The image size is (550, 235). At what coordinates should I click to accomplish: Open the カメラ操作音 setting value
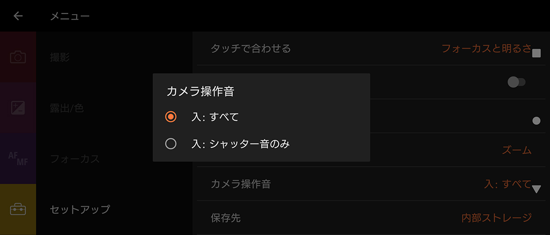point(507,184)
